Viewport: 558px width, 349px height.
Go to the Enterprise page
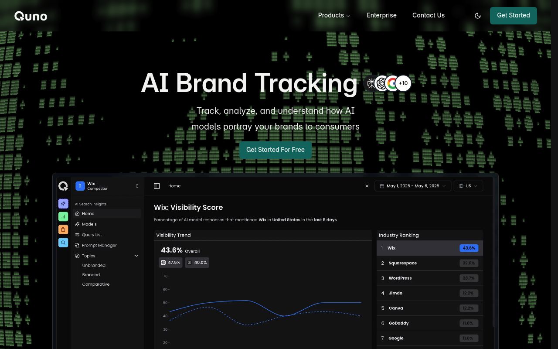(381, 15)
